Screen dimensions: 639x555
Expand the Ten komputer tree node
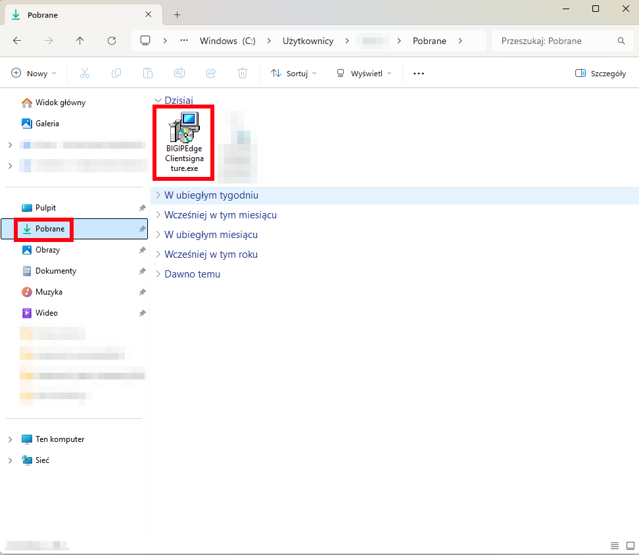point(10,439)
